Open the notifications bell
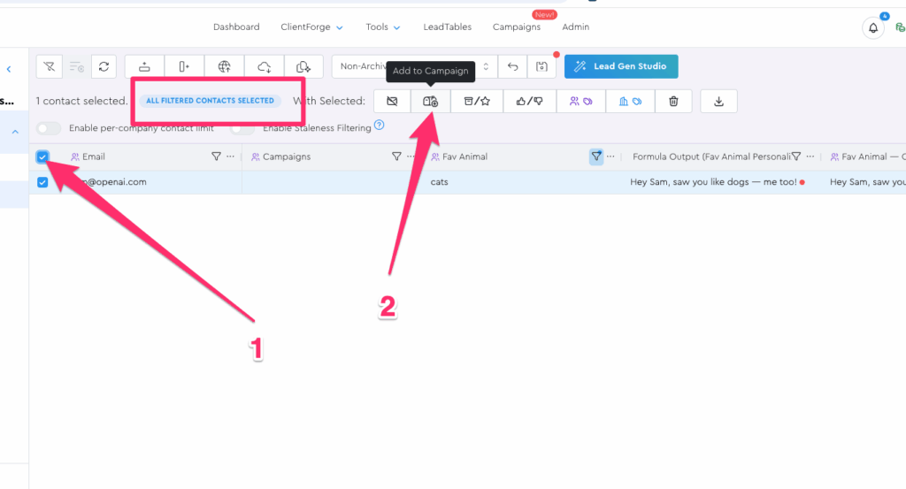Viewport: 906px width, 489px height. click(873, 27)
